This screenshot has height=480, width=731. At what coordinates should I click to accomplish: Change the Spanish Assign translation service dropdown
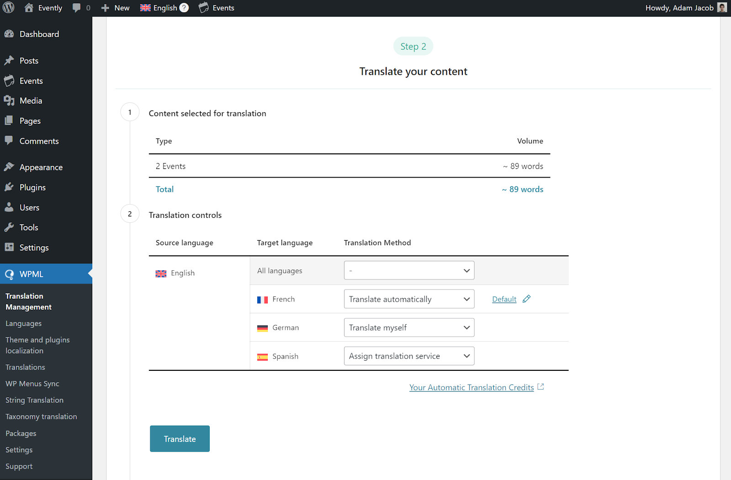408,356
